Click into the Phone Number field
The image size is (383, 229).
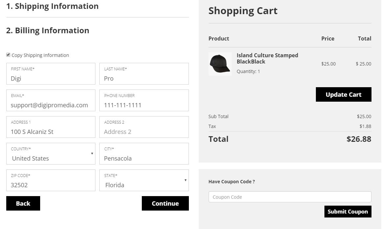click(x=144, y=105)
